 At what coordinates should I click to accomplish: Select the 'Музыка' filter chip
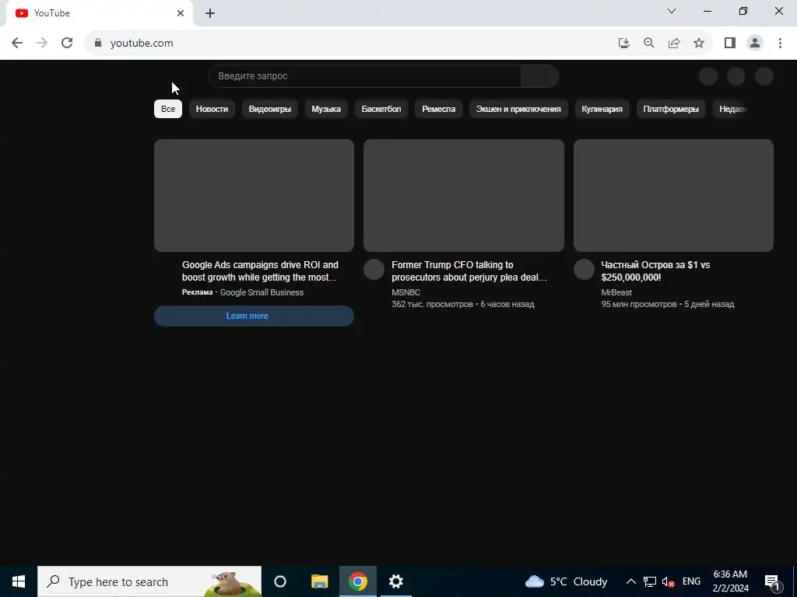(x=326, y=109)
